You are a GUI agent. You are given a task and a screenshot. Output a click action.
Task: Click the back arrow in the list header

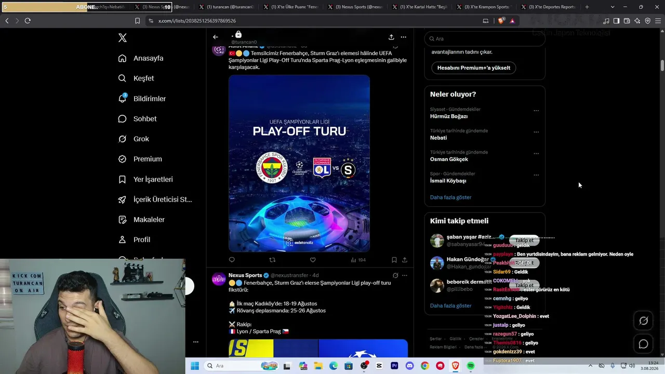click(216, 37)
